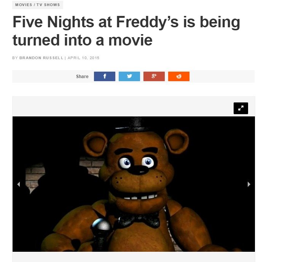Open author Brandon Russell's profile
Image resolution: width=285 pixels, height=262 pixels.
coord(41,58)
